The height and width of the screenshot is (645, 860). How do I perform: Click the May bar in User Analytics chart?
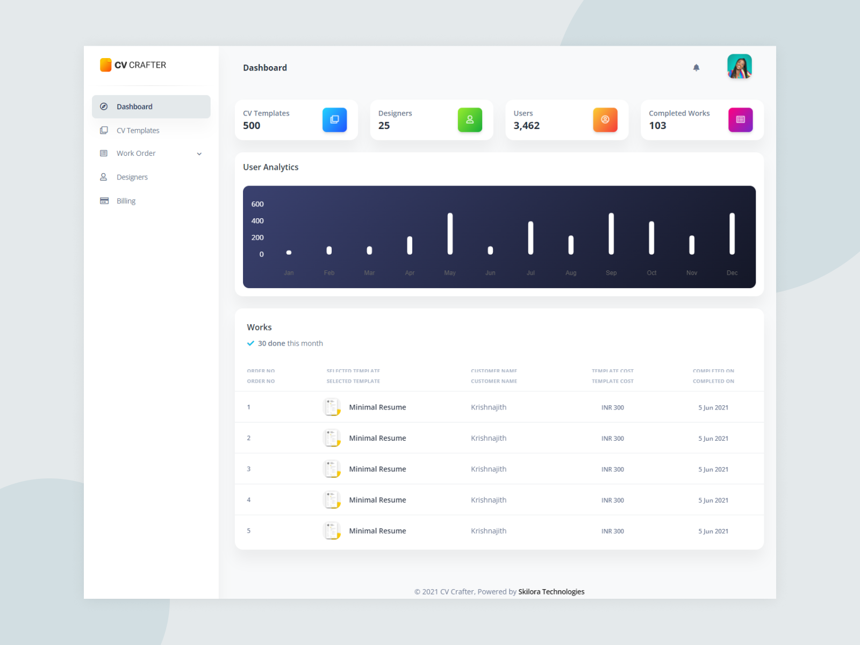450,234
